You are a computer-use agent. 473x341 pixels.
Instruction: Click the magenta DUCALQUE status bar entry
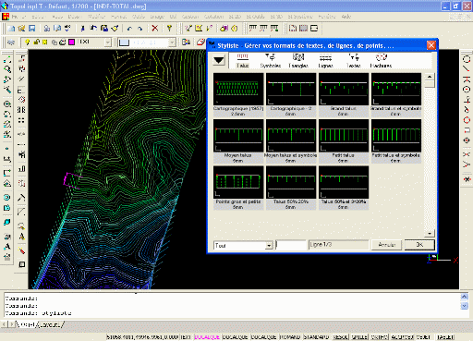(207, 337)
